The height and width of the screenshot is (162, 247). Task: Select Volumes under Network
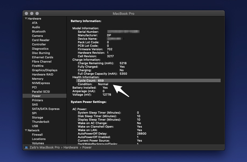click(38, 143)
